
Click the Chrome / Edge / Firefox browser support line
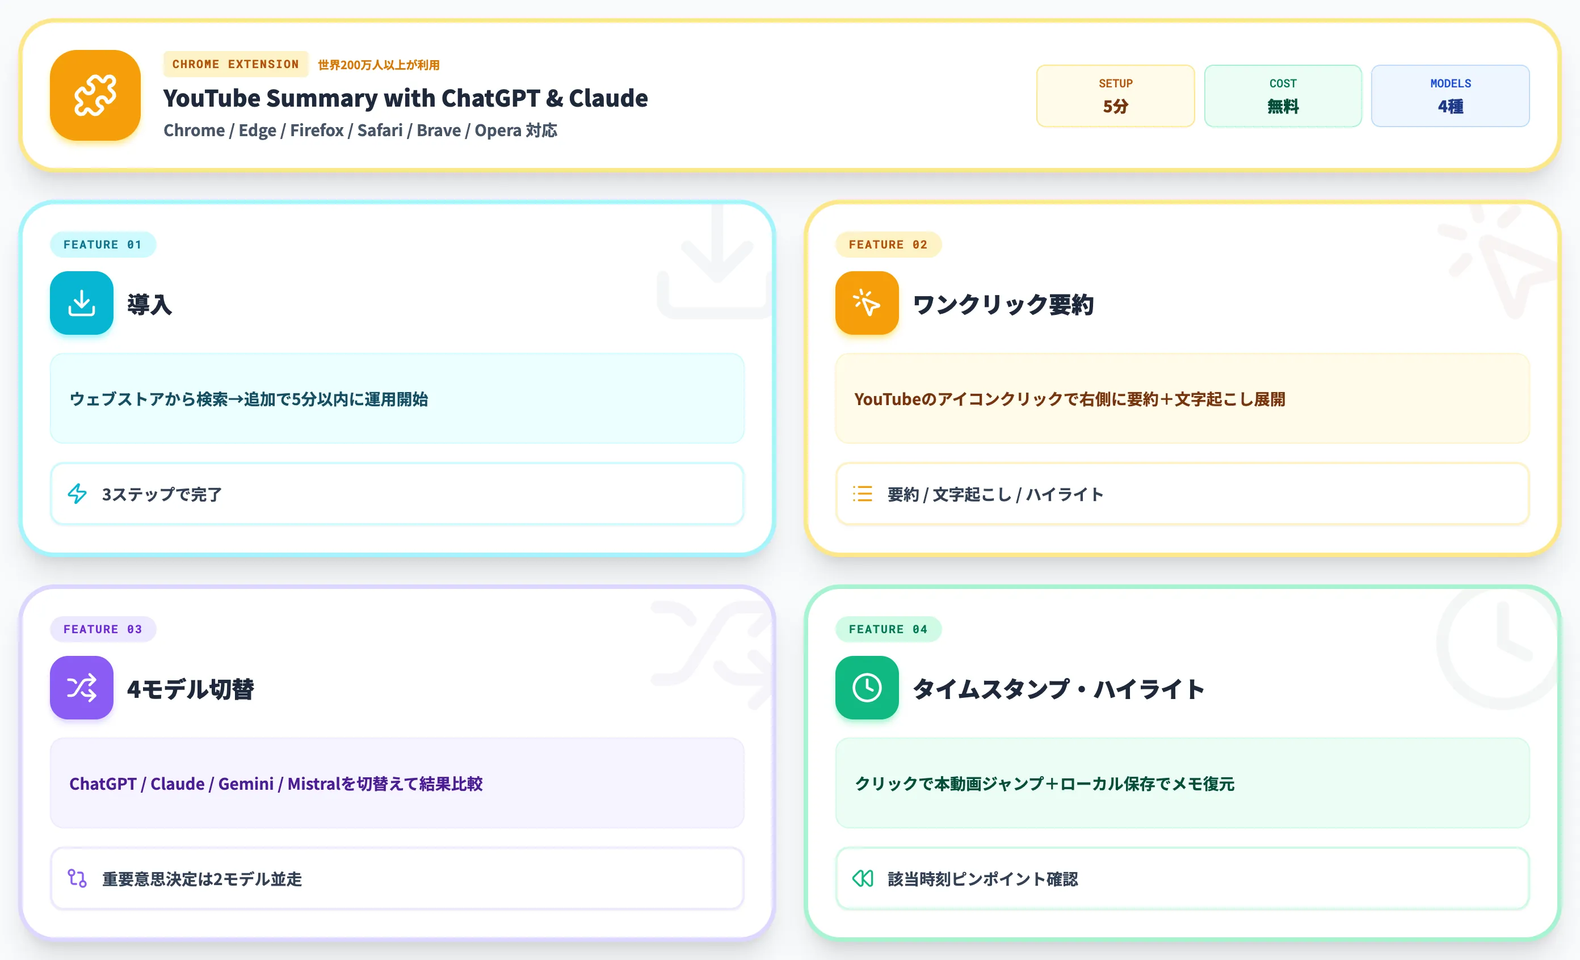coord(360,130)
